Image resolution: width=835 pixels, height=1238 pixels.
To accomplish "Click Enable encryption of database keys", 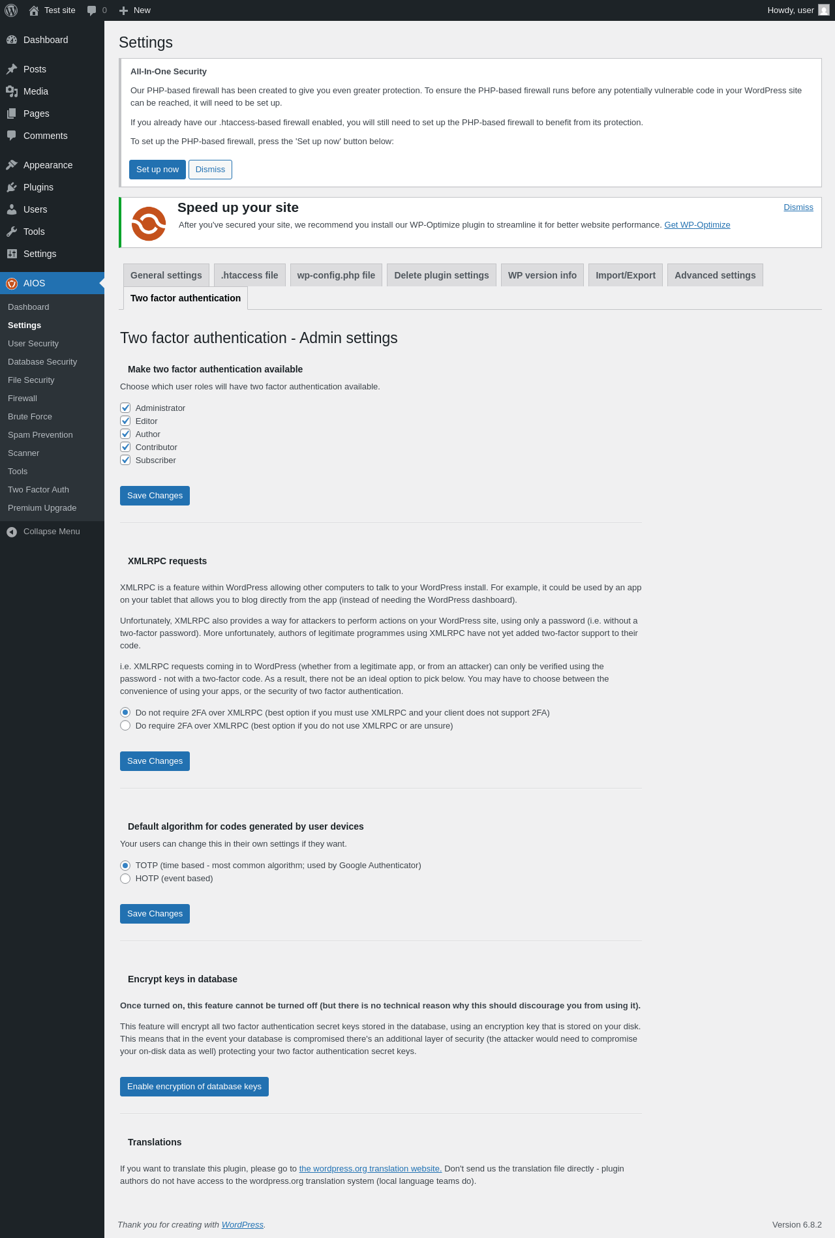I will (x=194, y=1087).
